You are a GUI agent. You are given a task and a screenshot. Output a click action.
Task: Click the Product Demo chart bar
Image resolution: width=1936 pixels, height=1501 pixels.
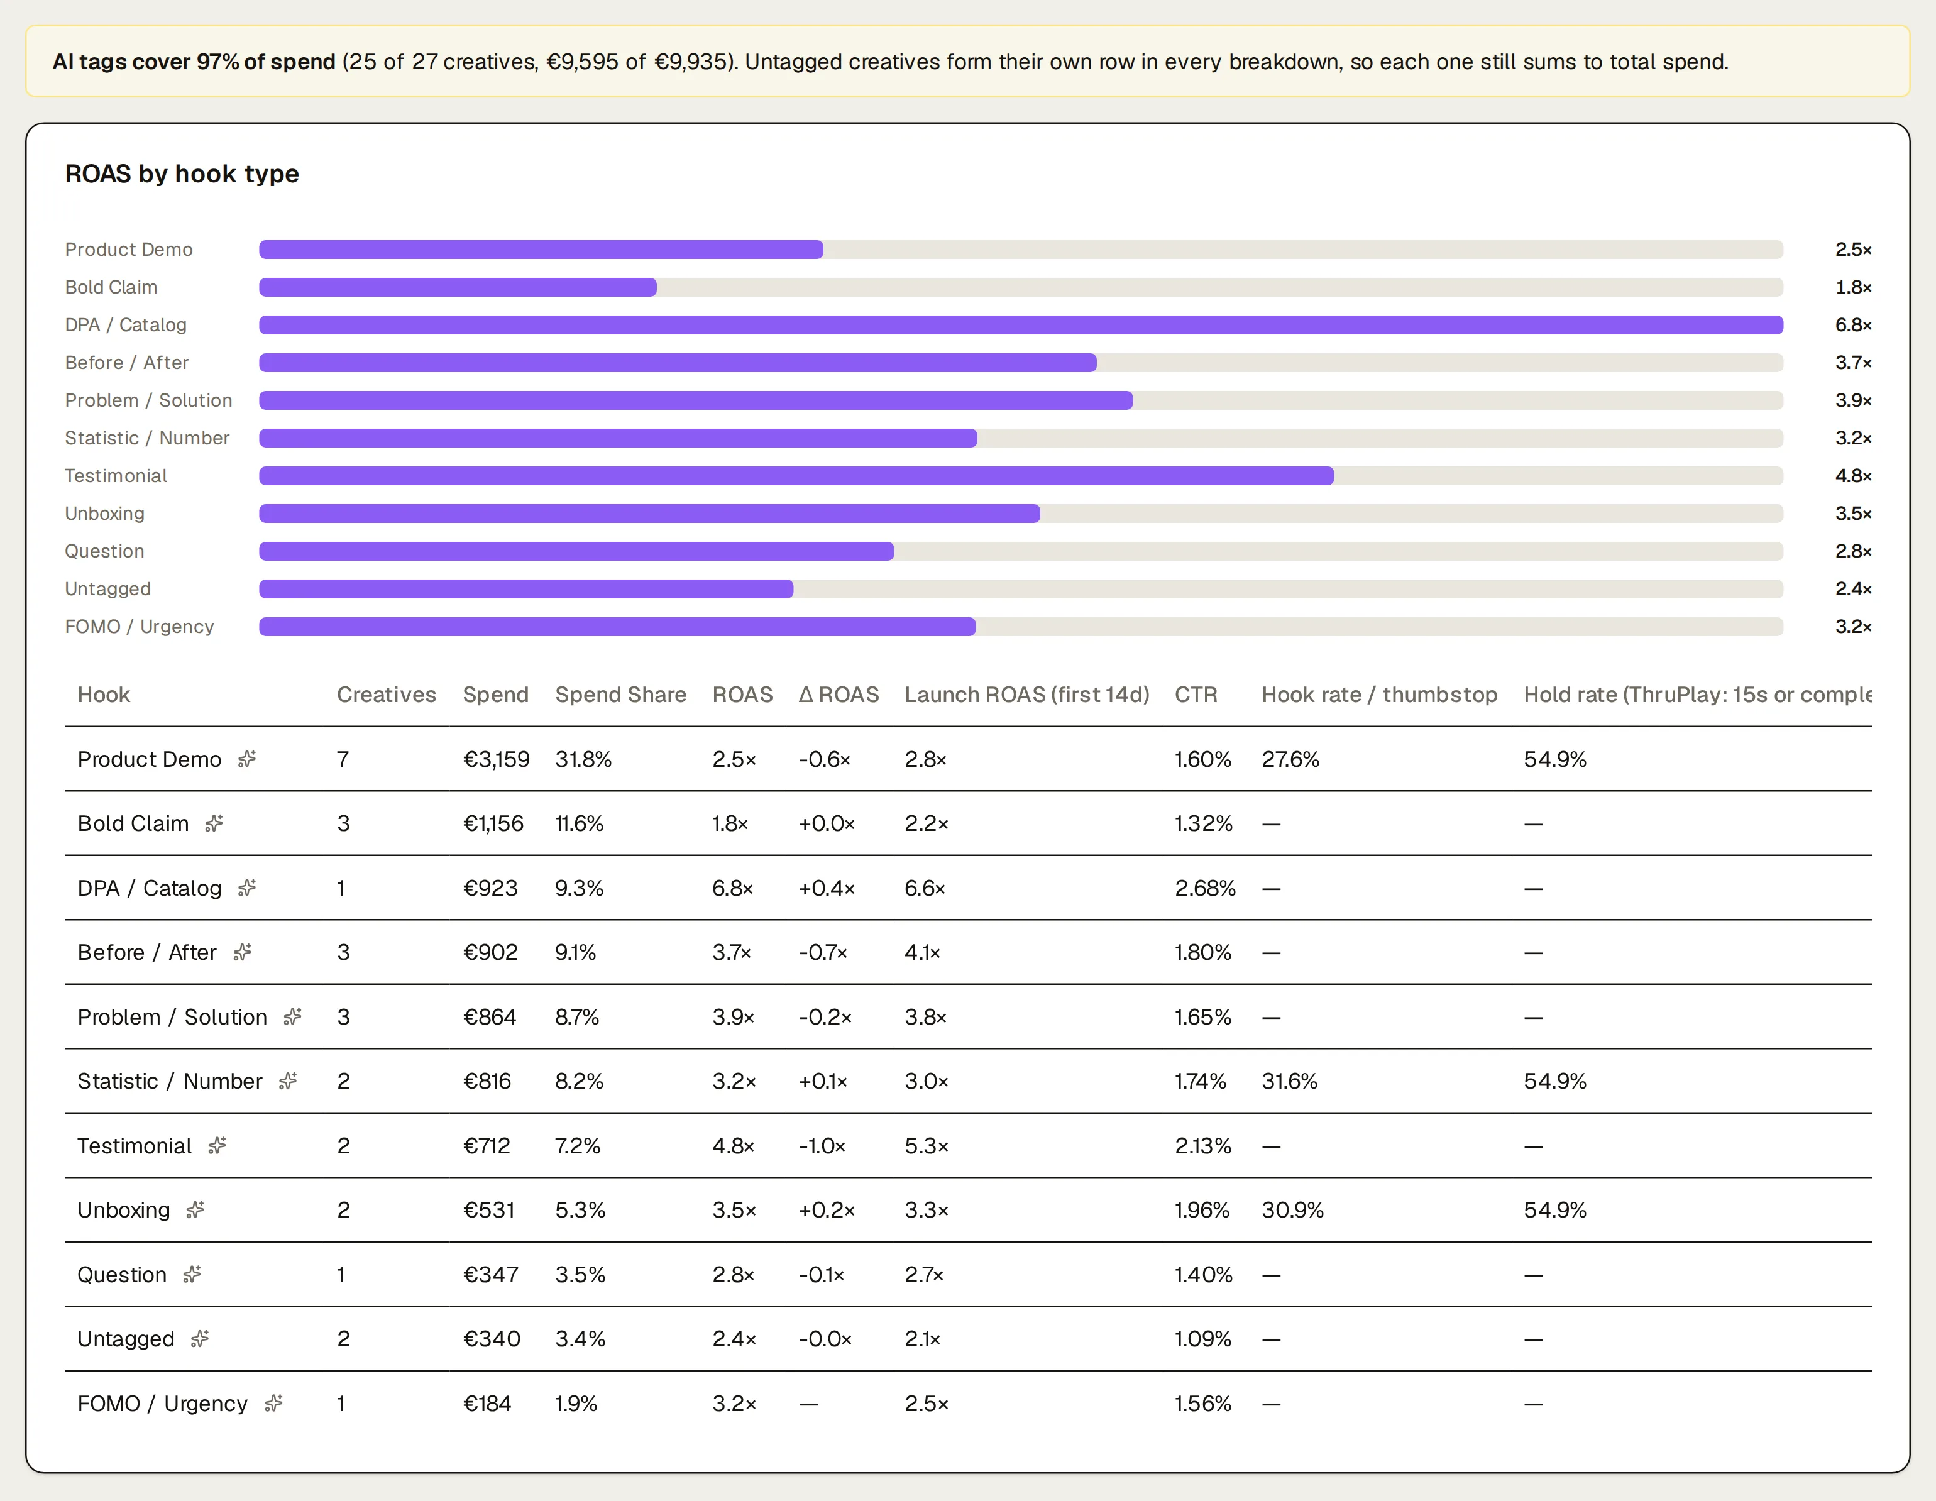pyautogui.click(x=541, y=250)
